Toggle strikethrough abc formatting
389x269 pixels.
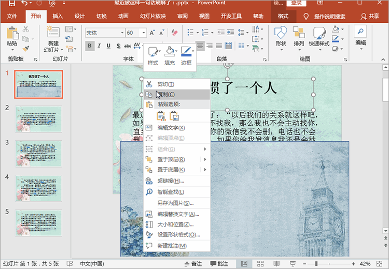[x=128, y=46]
